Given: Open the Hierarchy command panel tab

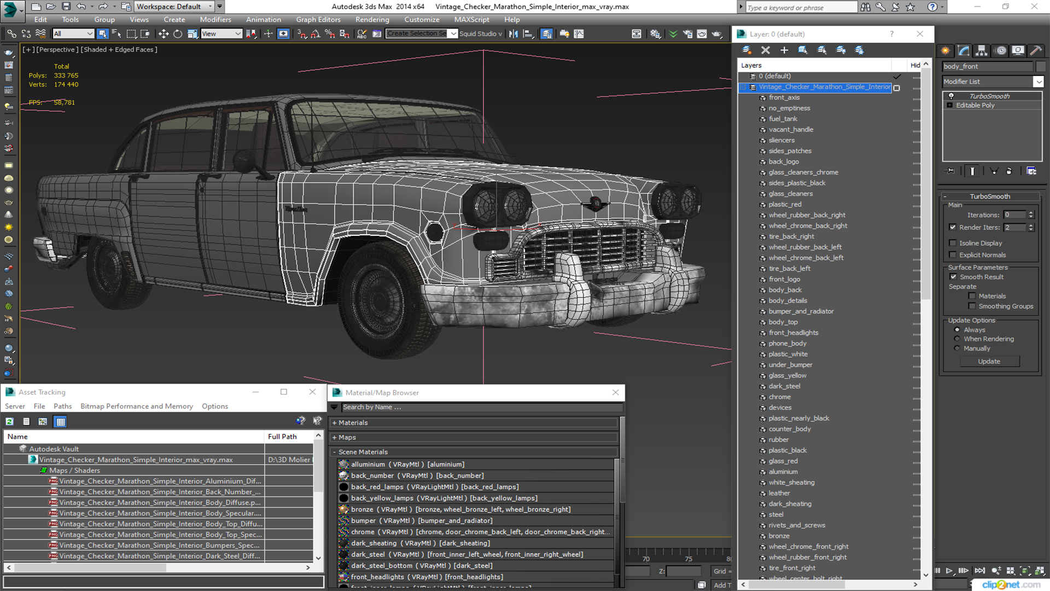Looking at the screenshot, I should click(982, 50).
